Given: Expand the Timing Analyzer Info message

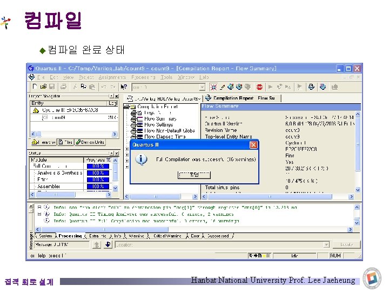Looking at the screenshot, I should [39, 214].
